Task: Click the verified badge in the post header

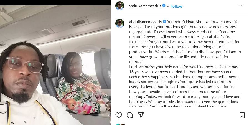Action: (x=164, y=6)
